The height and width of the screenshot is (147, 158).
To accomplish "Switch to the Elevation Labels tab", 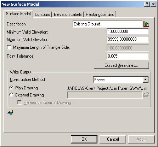I will coord(68,14).
